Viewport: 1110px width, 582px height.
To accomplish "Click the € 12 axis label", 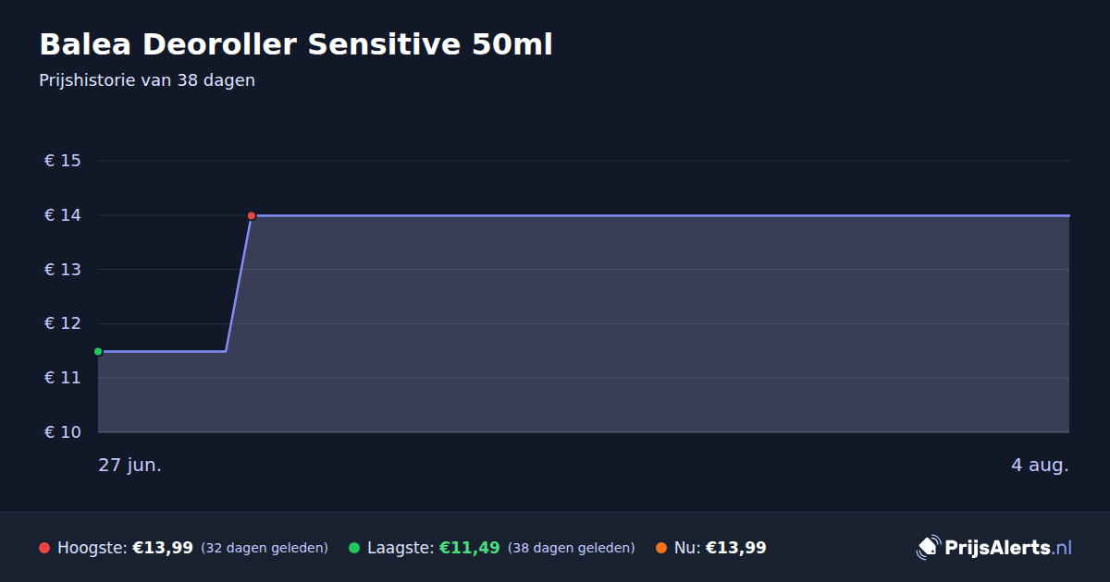I will pyautogui.click(x=63, y=323).
